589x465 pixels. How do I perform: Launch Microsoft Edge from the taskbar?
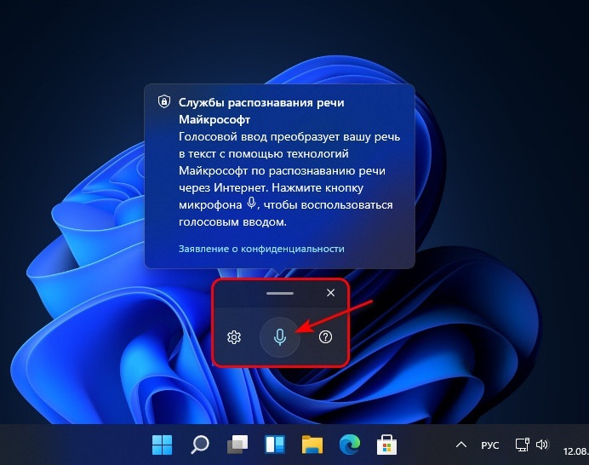pos(350,445)
